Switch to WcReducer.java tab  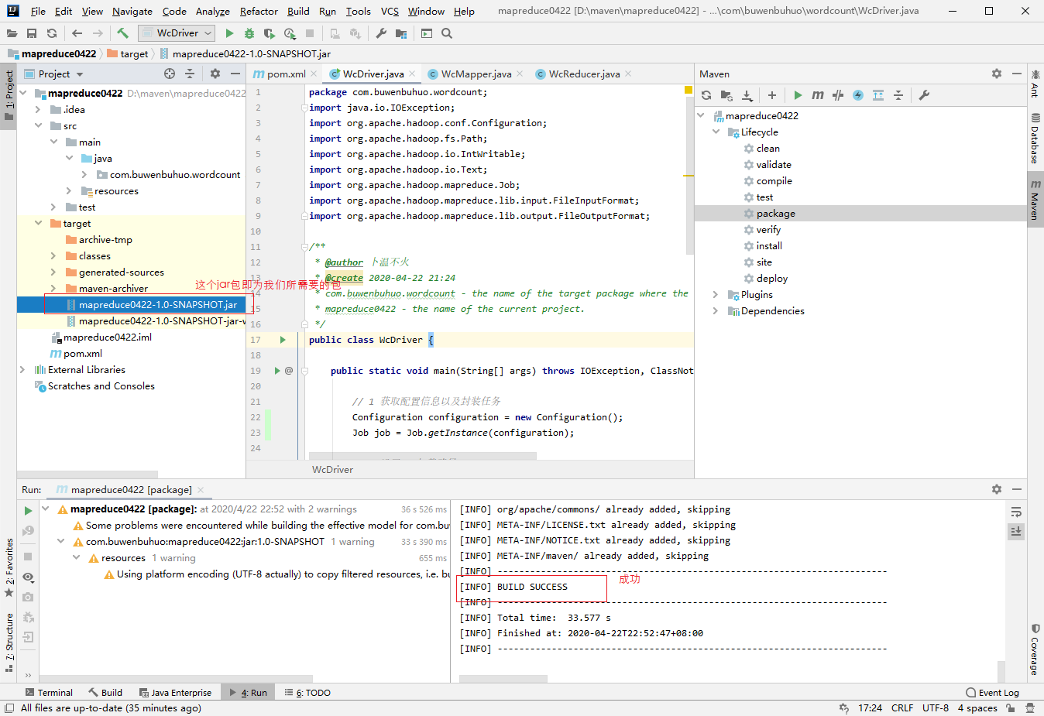[x=585, y=74]
